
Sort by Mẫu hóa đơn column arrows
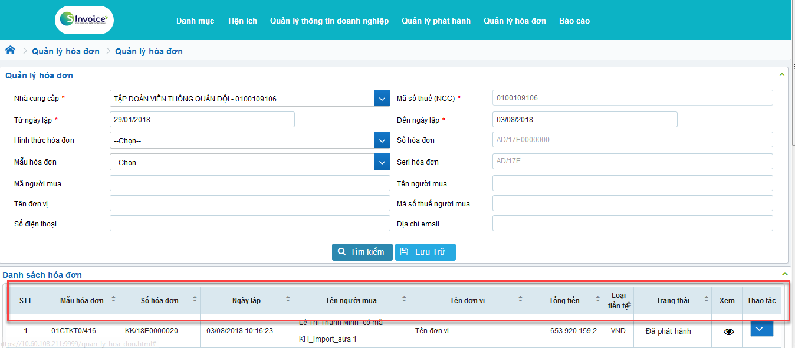click(114, 300)
